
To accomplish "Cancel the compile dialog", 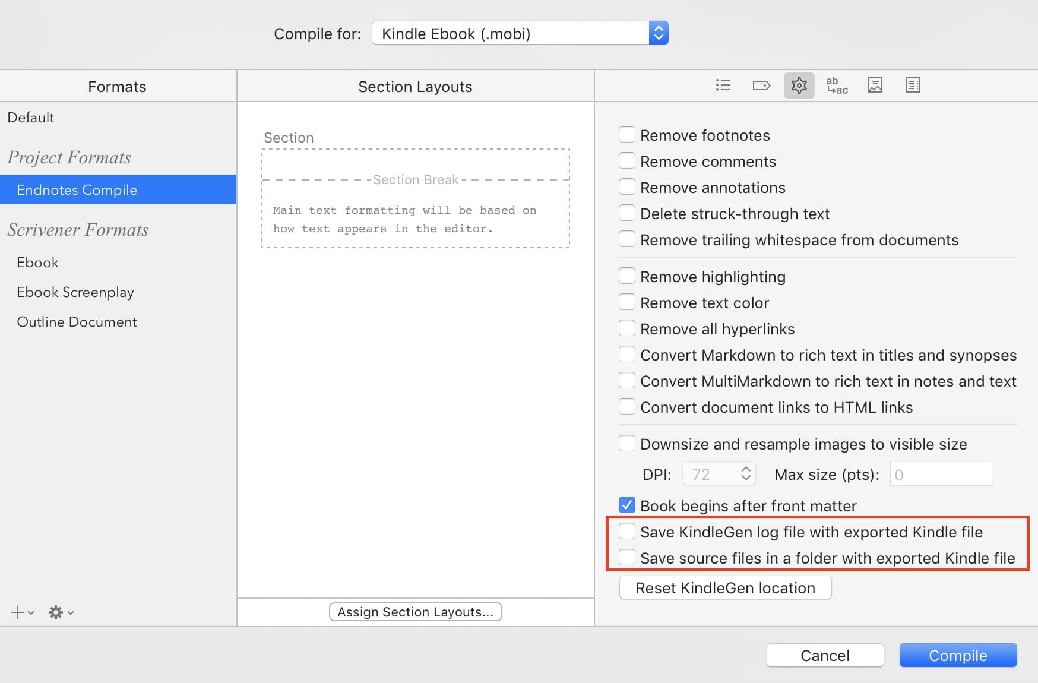I will (825, 655).
